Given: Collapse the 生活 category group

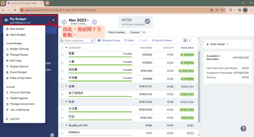Looking at the screenshot, I should (66, 102).
